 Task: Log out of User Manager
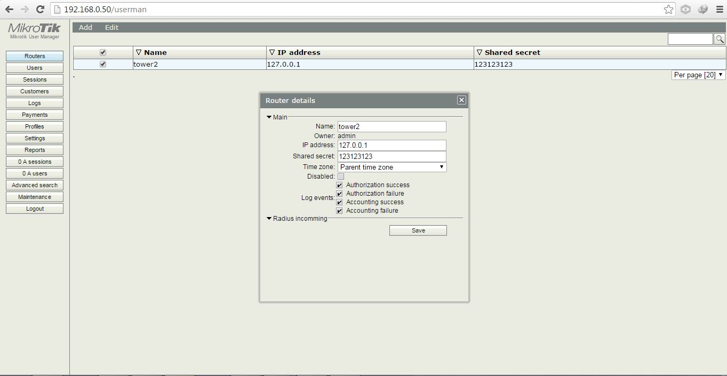point(35,209)
